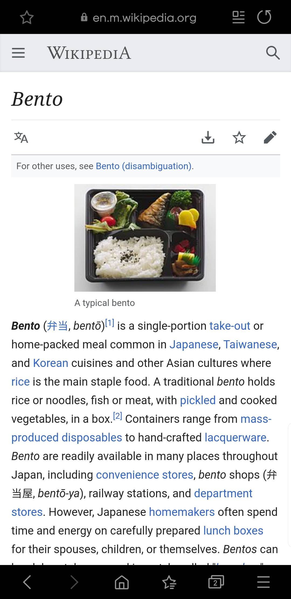Click citation reference [2]
Viewport: 291px width, 599px height.
[x=117, y=416]
